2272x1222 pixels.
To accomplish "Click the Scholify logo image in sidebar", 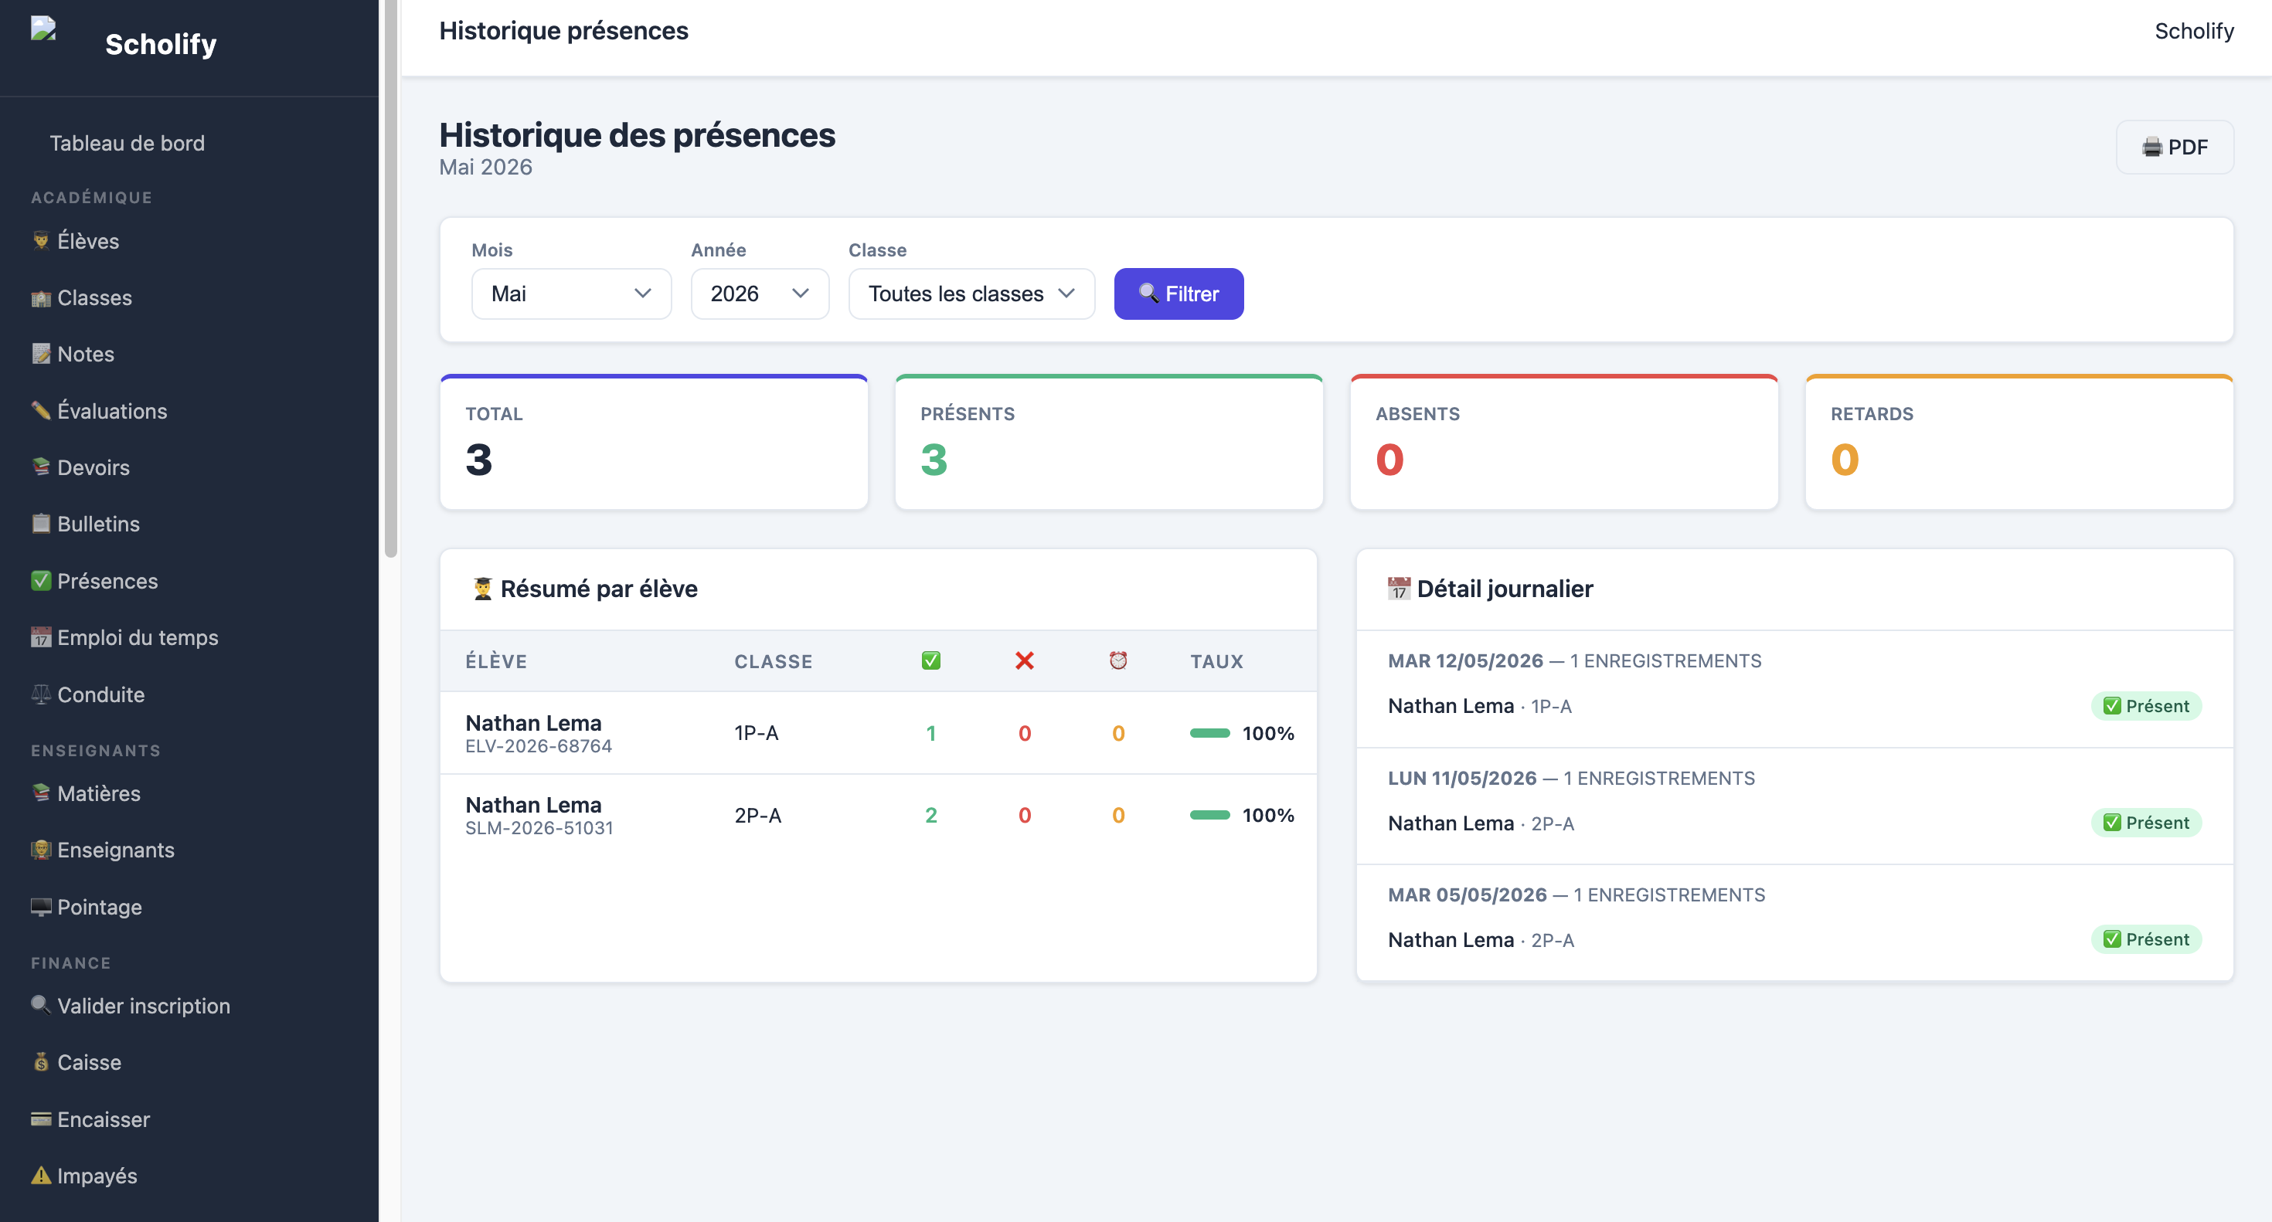I will click(x=43, y=29).
